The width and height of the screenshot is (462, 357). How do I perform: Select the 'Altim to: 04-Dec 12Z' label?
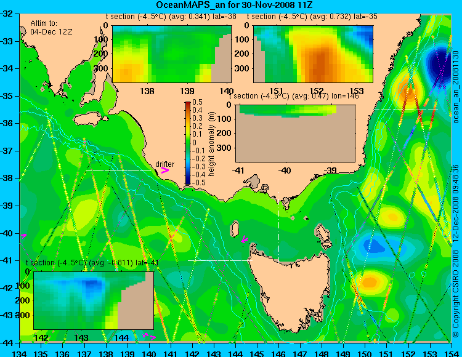point(51,27)
